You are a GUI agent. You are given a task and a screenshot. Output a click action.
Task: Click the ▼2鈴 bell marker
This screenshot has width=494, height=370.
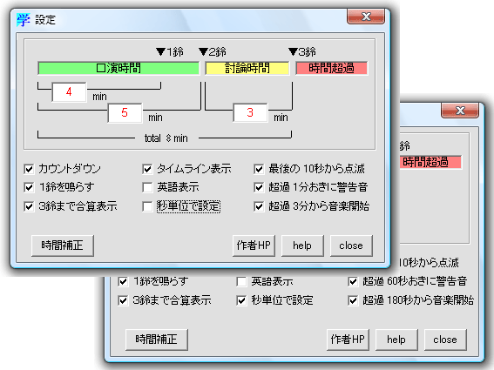[213, 51]
